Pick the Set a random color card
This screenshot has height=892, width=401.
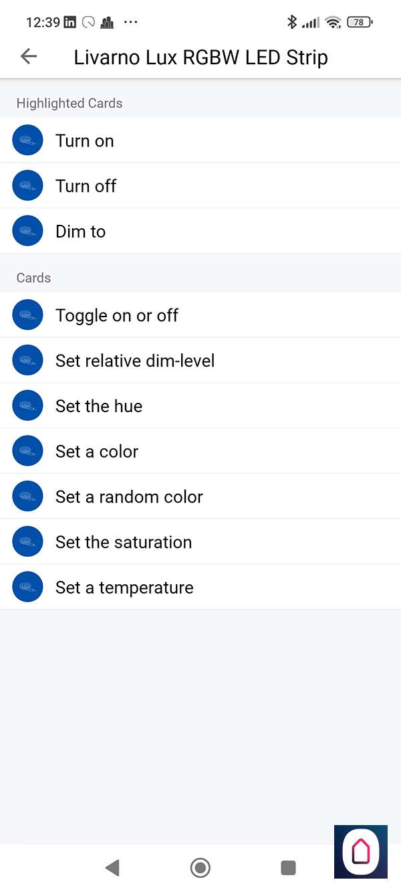pyautogui.click(x=200, y=497)
